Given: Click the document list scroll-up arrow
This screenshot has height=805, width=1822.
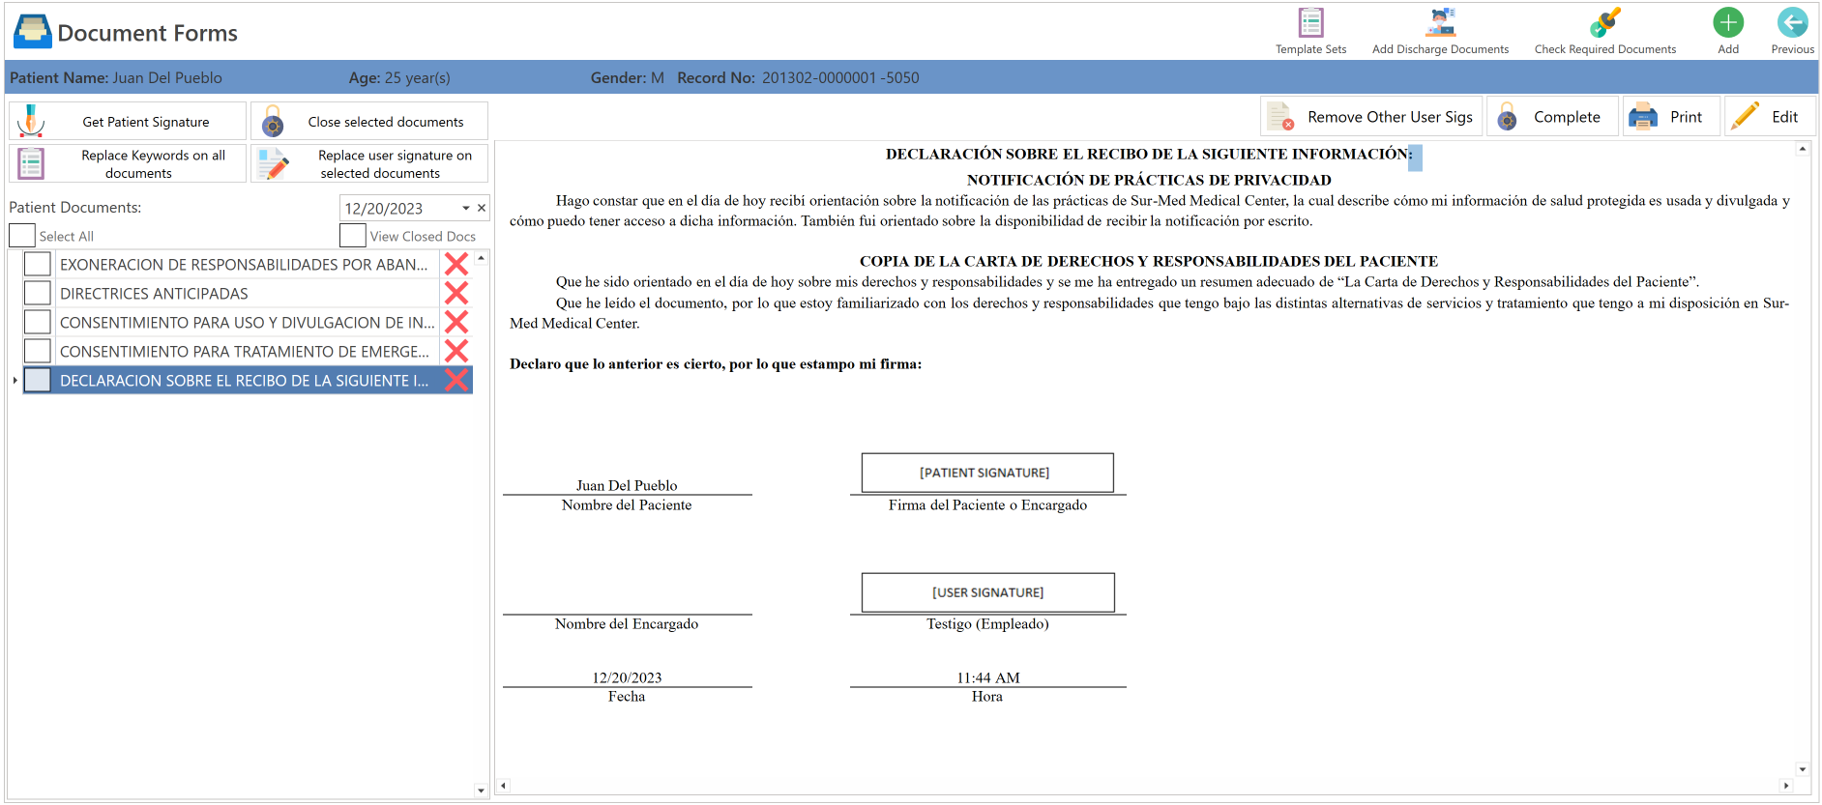Looking at the screenshot, I should pos(481,258).
